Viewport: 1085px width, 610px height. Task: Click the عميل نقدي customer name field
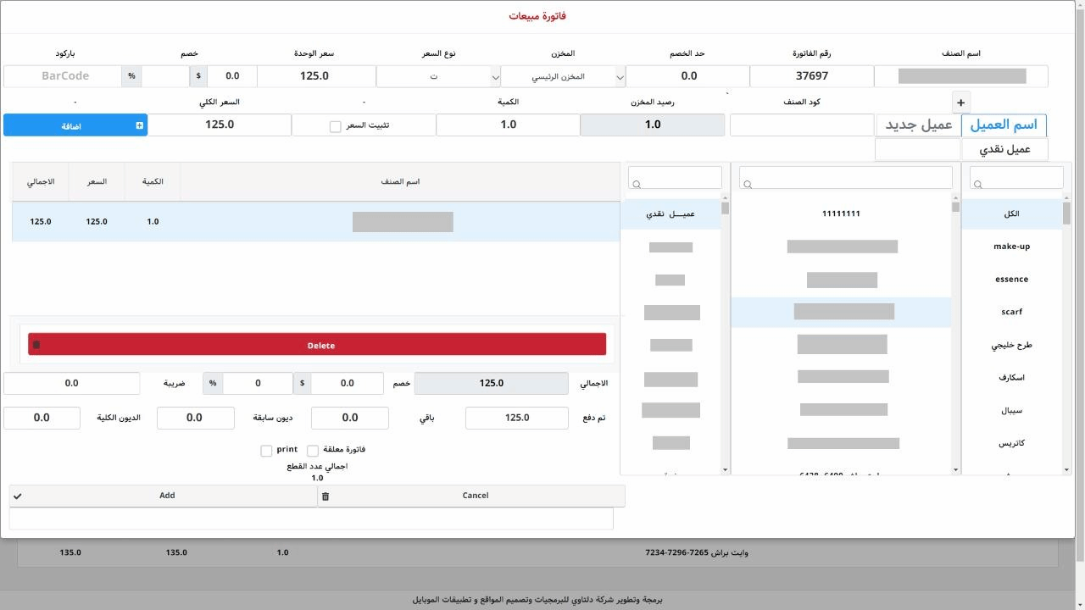pos(1004,149)
